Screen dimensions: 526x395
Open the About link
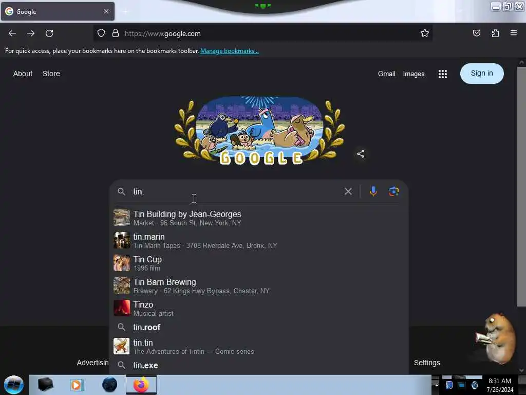pyautogui.click(x=23, y=74)
